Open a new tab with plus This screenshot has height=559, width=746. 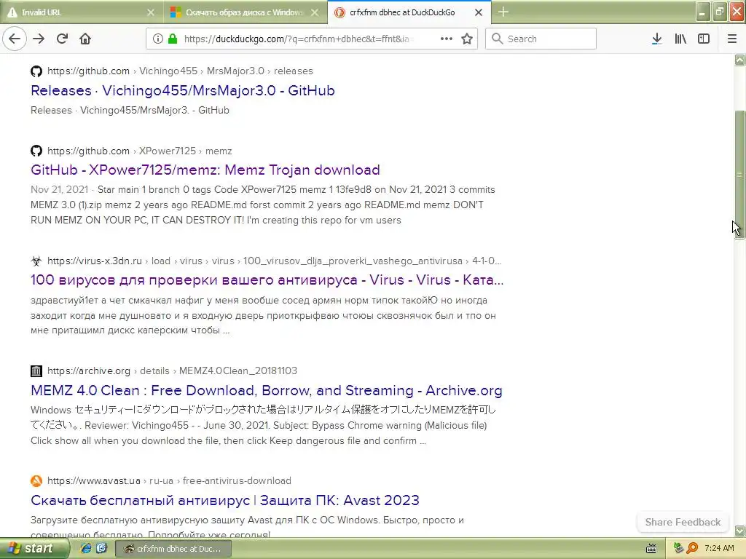[x=503, y=12]
